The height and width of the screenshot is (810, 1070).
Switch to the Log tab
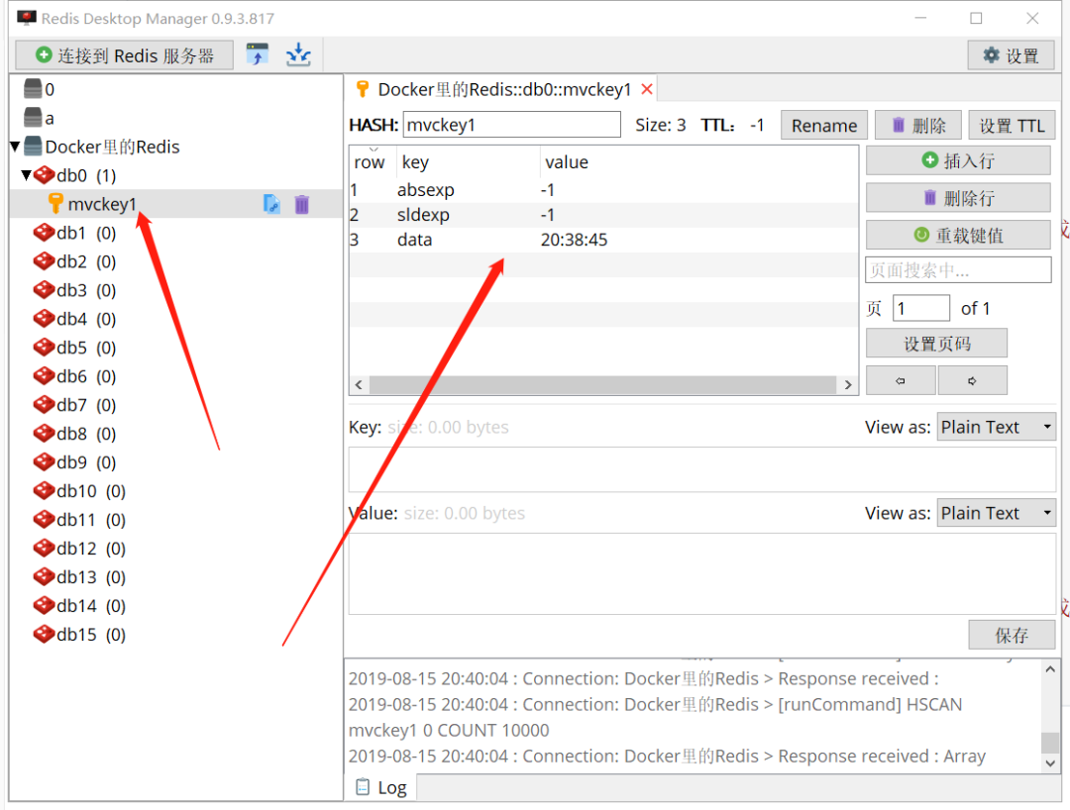pyautogui.click(x=381, y=787)
